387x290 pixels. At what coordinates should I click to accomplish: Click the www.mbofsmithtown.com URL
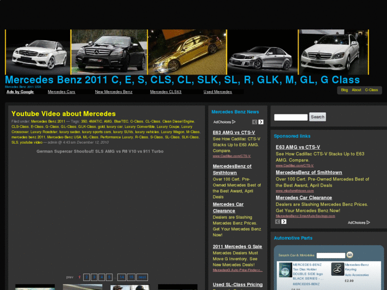pos(295,191)
